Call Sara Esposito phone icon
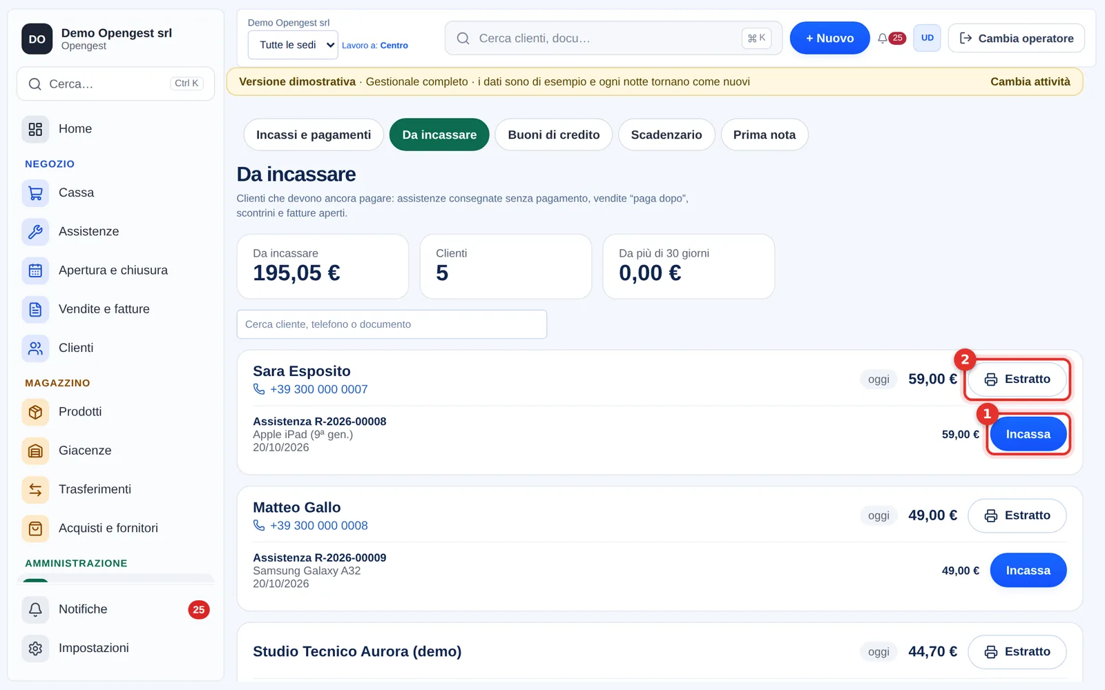1105x690 pixels. (259, 389)
